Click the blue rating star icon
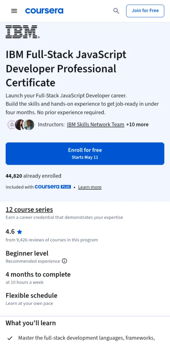 click(20, 232)
